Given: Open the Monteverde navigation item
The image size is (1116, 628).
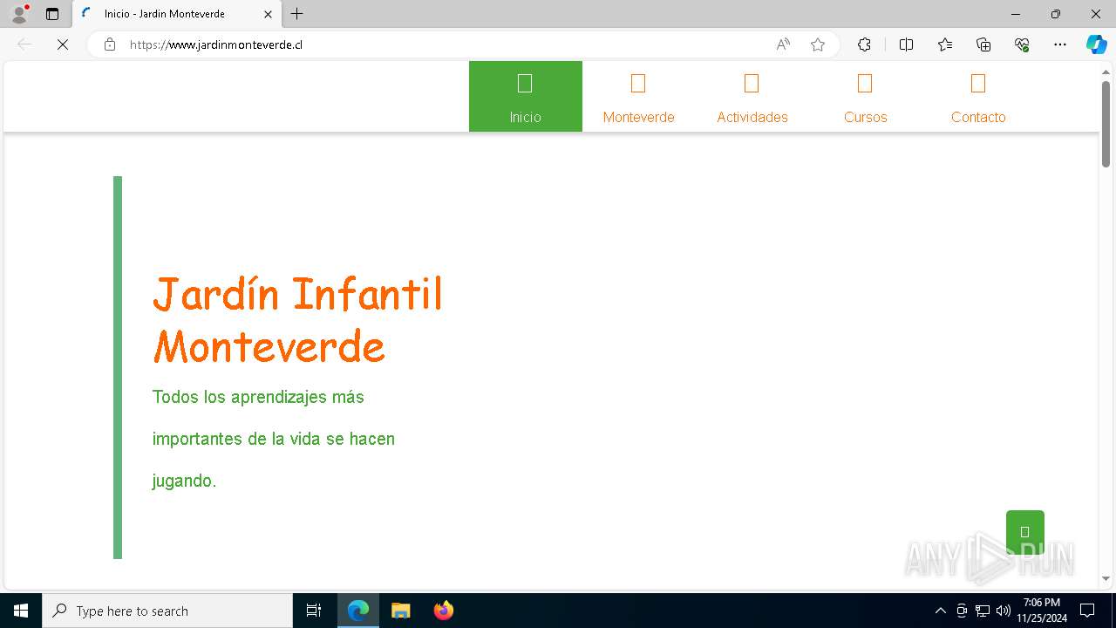Looking at the screenshot, I should 638,97.
